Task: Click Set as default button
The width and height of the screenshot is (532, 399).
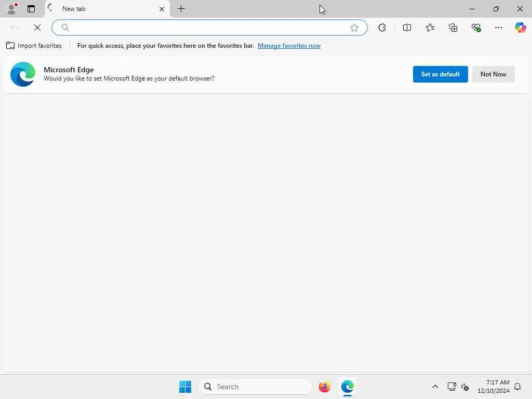Action: [x=441, y=74]
